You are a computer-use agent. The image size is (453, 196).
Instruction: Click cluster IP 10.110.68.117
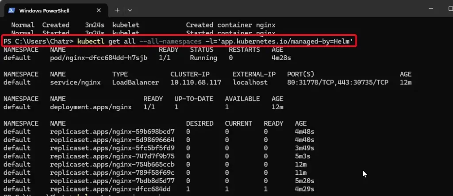pyautogui.click(x=196, y=82)
